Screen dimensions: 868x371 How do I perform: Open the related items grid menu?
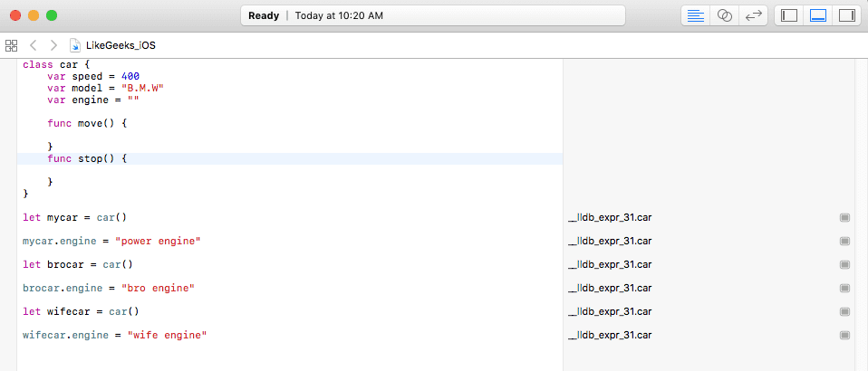tap(11, 45)
